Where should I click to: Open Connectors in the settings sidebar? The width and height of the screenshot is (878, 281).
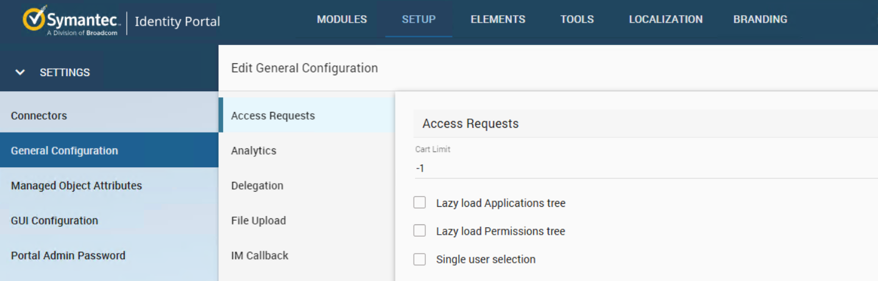(x=39, y=116)
